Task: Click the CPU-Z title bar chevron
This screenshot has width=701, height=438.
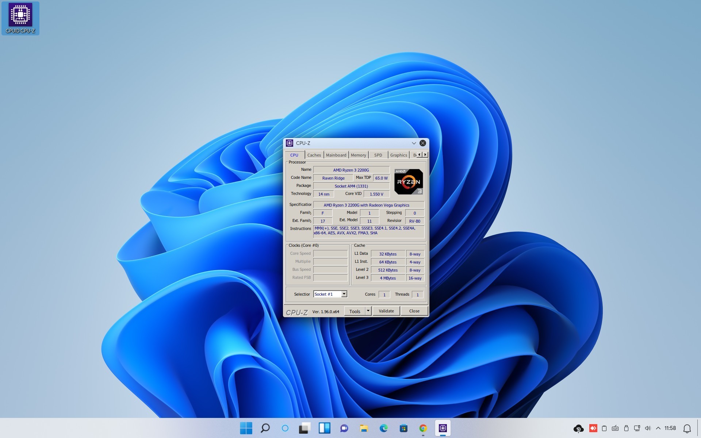Action: [x=414, y=143]
